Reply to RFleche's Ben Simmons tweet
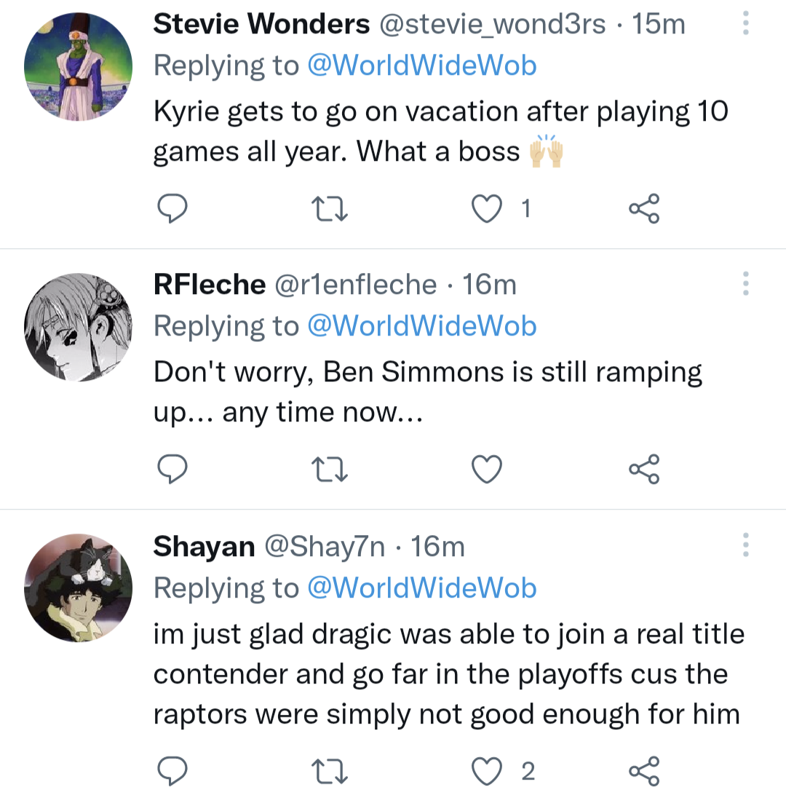Image resolution: width=786 pixels, height=811 pixels. tap(173, 469)
